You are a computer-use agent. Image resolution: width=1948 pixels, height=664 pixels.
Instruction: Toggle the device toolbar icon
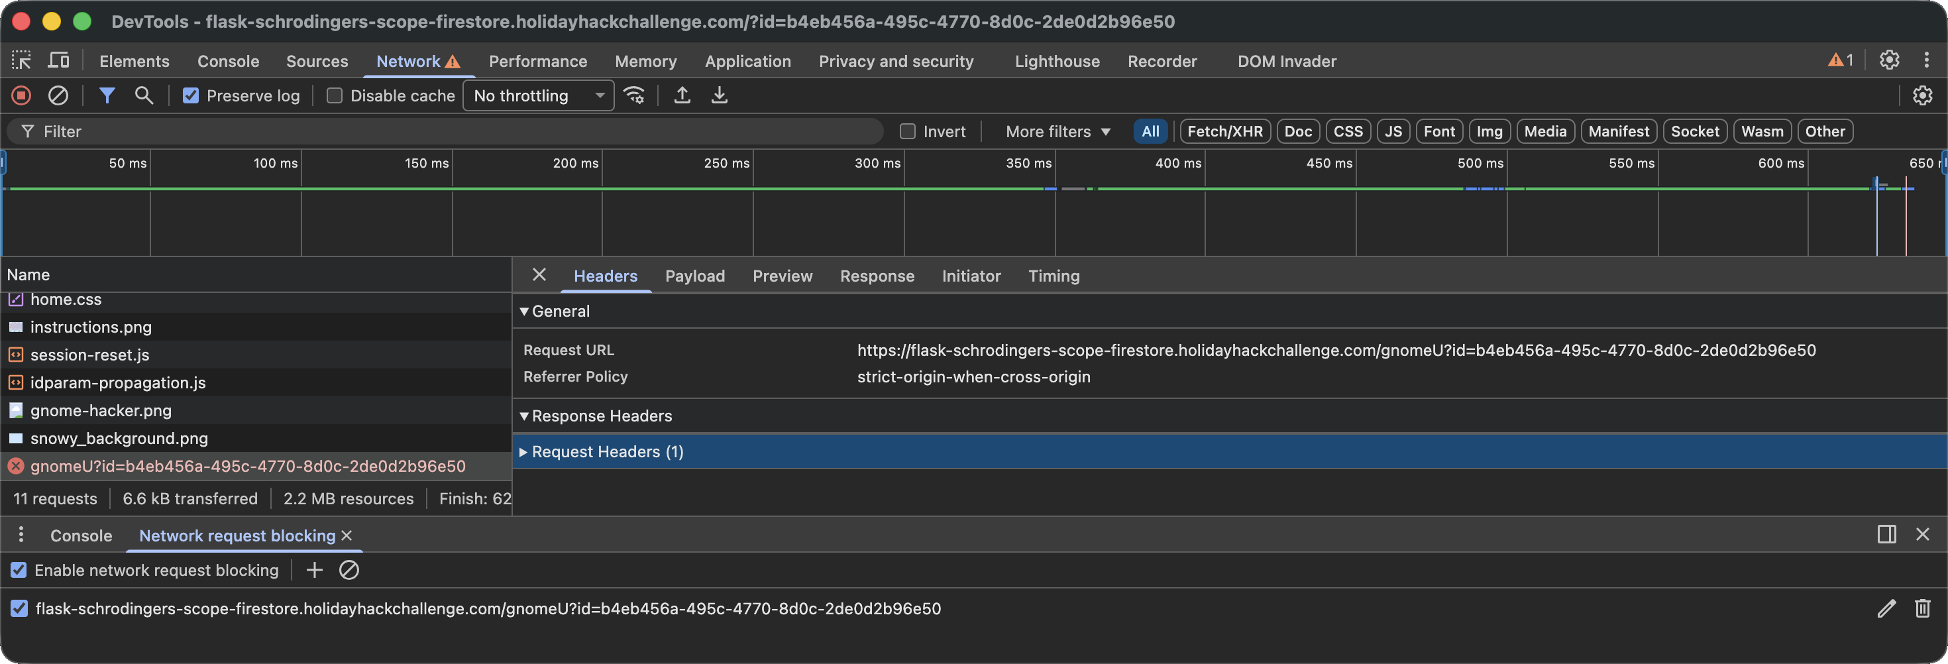click(58, 60)
